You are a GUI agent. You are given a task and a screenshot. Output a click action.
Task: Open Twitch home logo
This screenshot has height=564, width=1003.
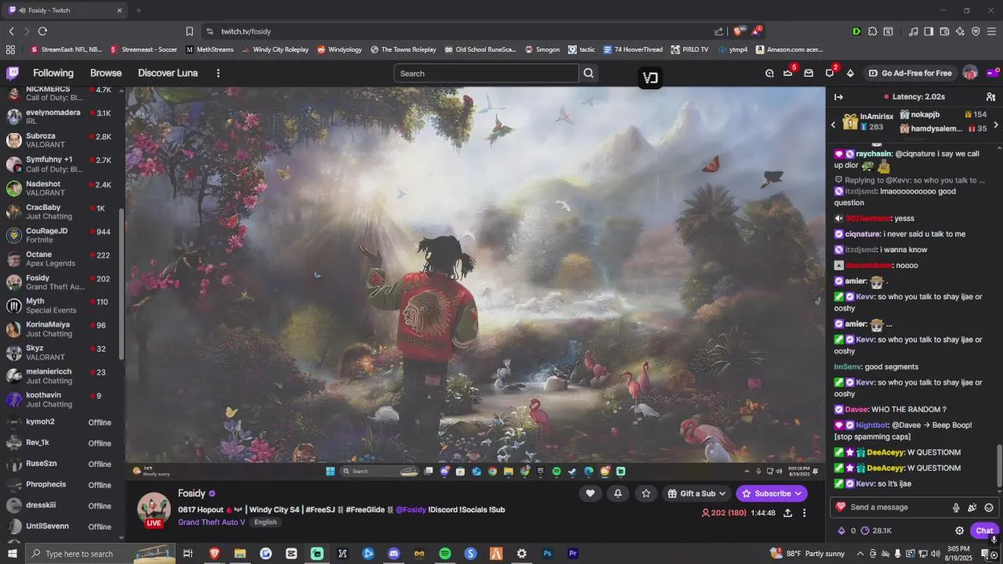click(13, 73)
